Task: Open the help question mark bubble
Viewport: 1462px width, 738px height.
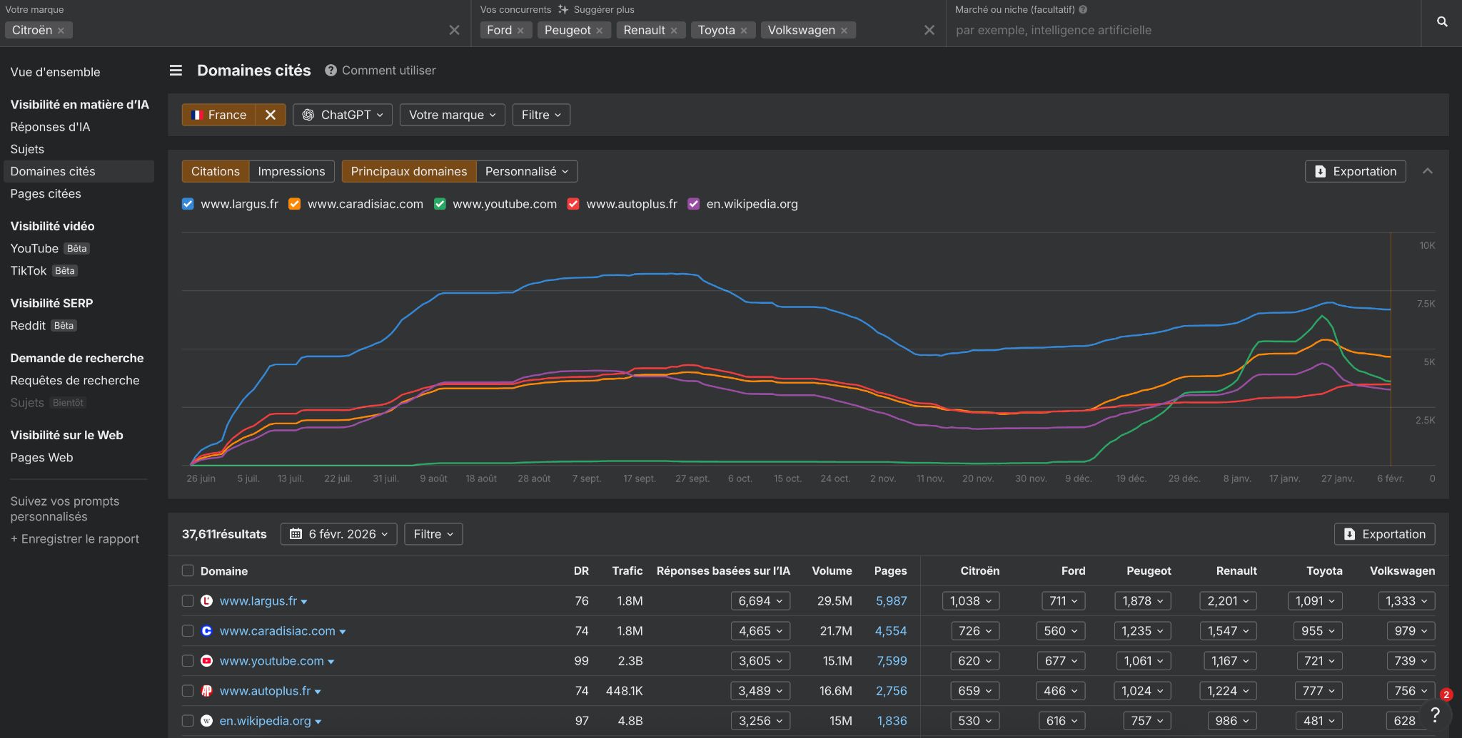Action: (1435, 714)
